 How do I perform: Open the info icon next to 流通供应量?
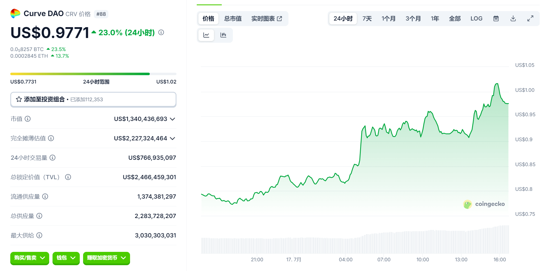[45, 196]
